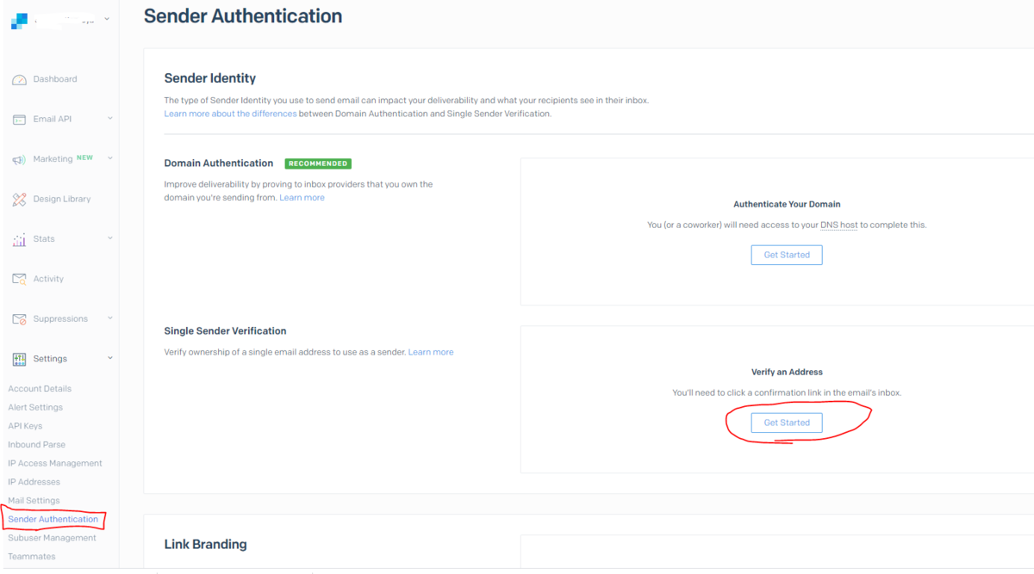Image resolution: width=1034 pixels, height=574 pixels.
Task: Click Learn more under Domain Authentication
Action: pyautogui.click(x=302, y=198)
